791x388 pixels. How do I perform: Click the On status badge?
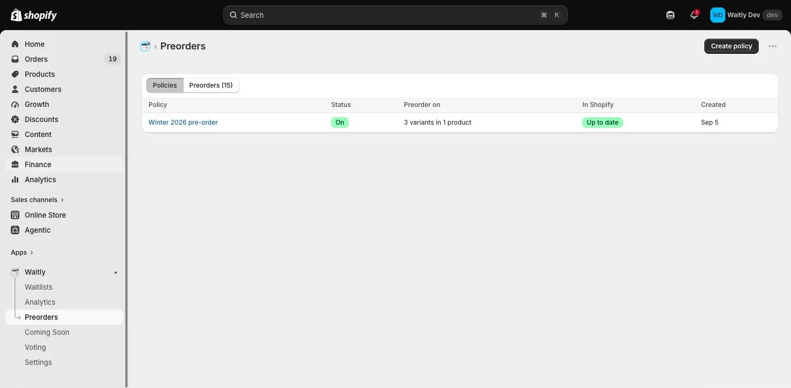tap(340, 123)
